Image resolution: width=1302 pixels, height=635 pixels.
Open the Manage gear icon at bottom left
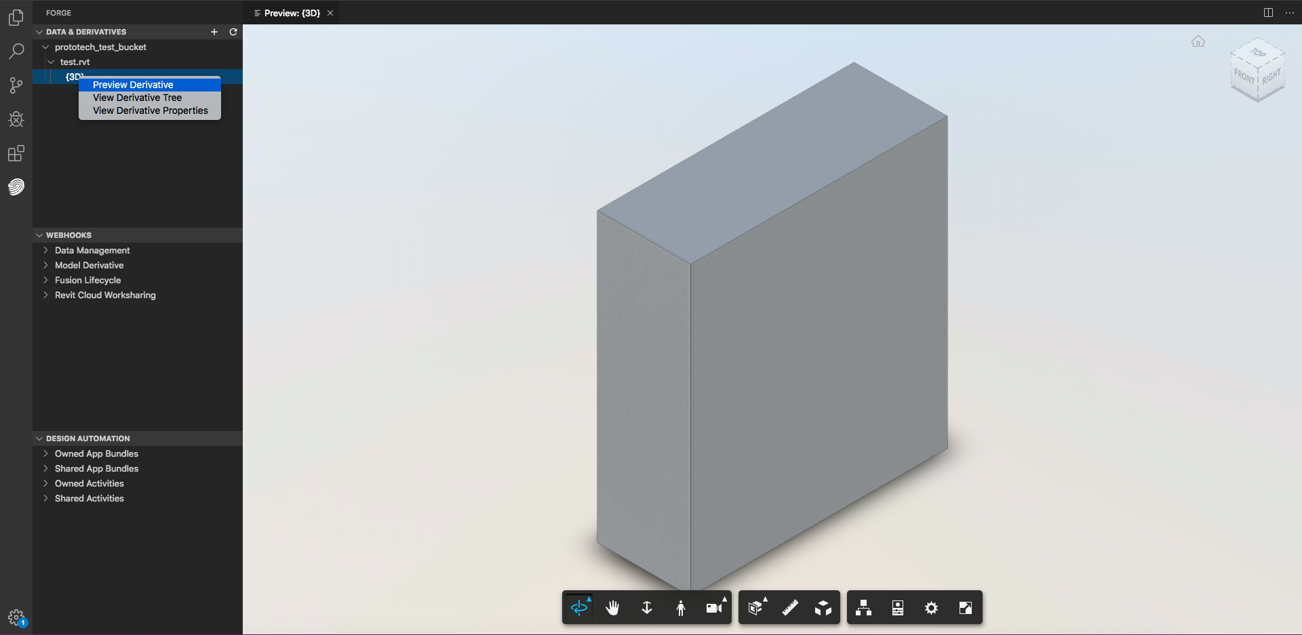click(x=16, y=617)
